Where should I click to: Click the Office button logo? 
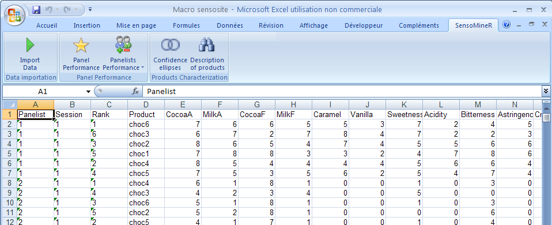click(14, 15)
